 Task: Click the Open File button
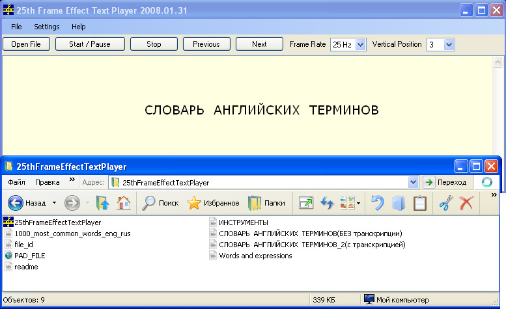click(x=26, y=44)
